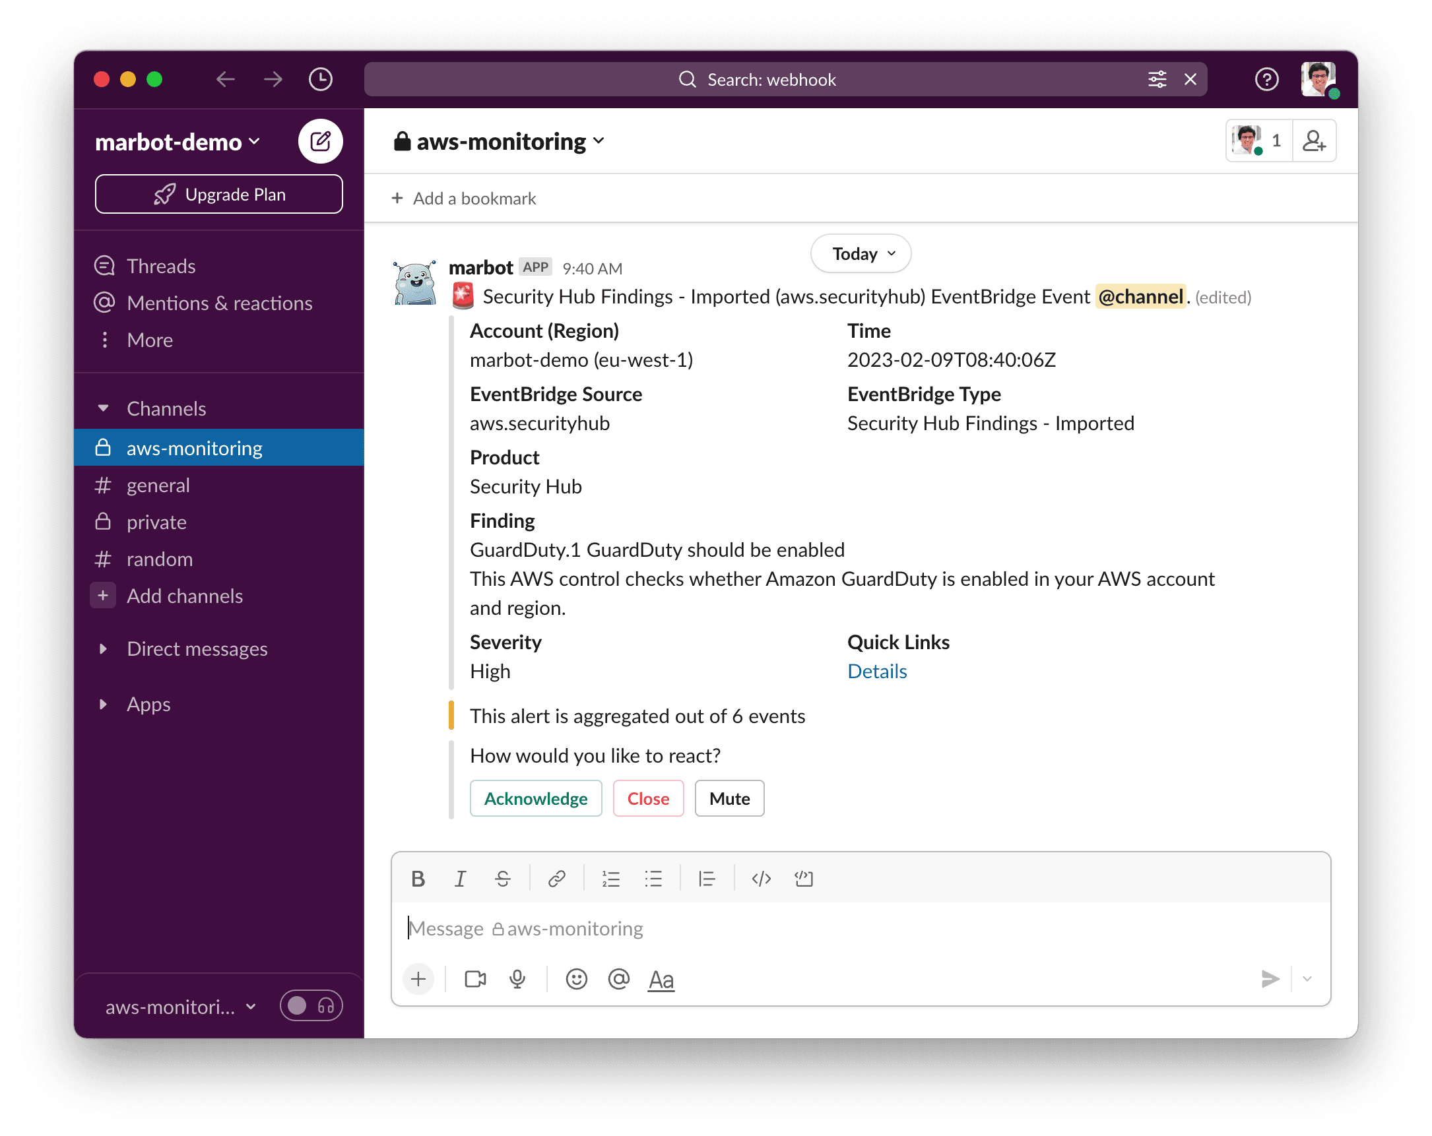
Task: Mention someone with the @ icon
Action: pos(618,978)
